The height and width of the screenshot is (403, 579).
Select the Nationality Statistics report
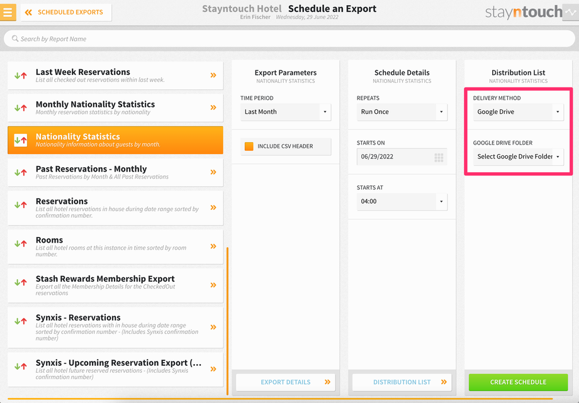pyautogui.click(x=115, y=140)
